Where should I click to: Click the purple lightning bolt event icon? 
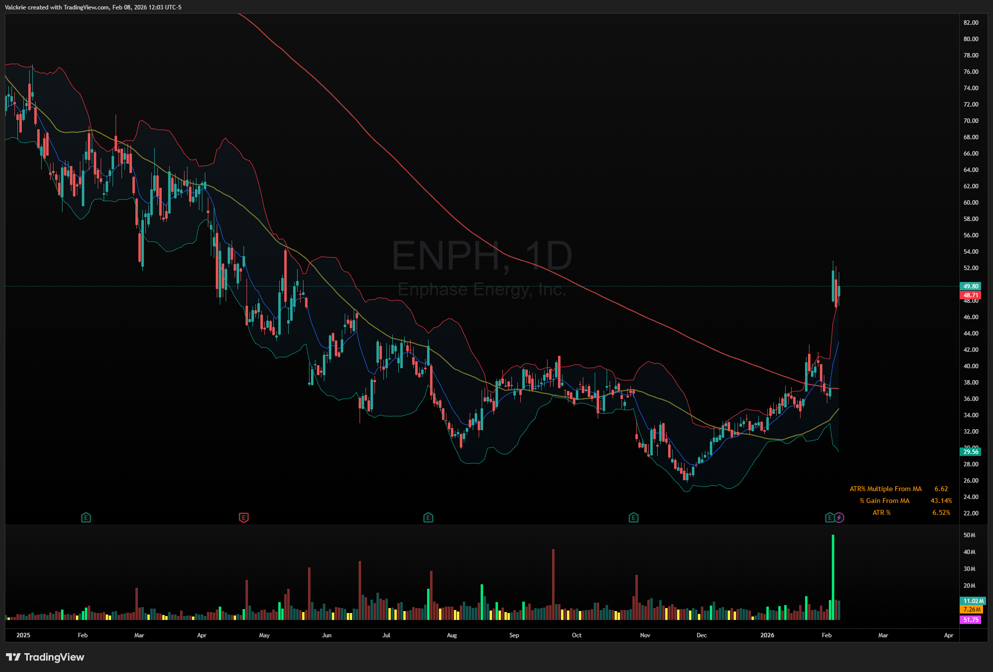839,517
